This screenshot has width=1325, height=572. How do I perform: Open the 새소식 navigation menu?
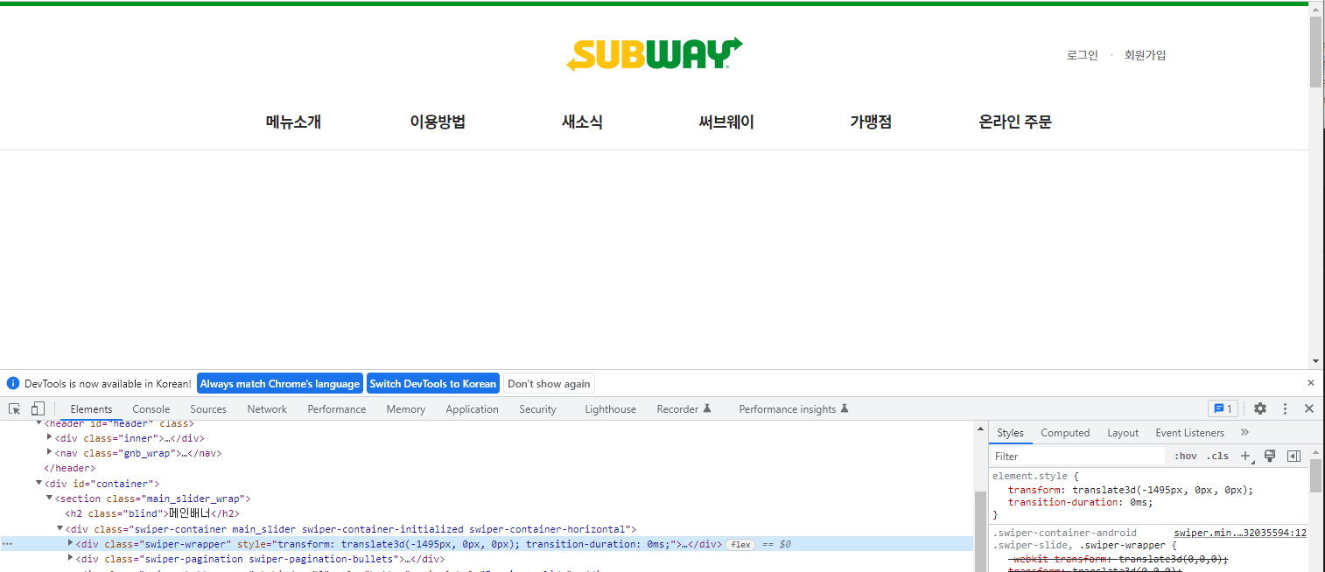coord(582,122)
